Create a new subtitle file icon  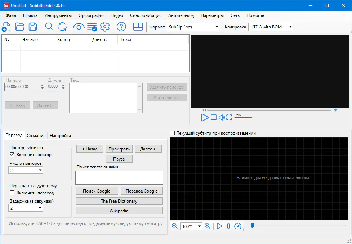click(6, 27)
